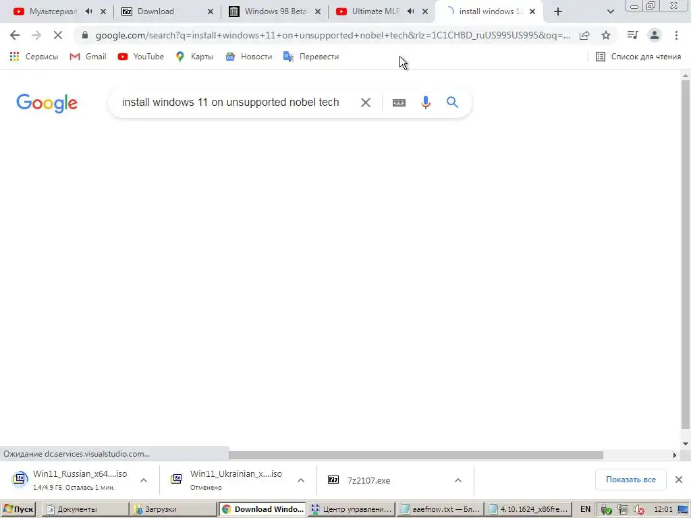Click the vertical scrollbar track

pos(686,256)
